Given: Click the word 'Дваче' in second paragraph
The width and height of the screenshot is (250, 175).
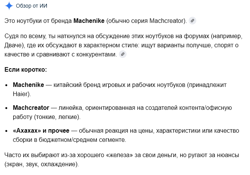Looking at the screenshot, I should [x=13, y=45].
